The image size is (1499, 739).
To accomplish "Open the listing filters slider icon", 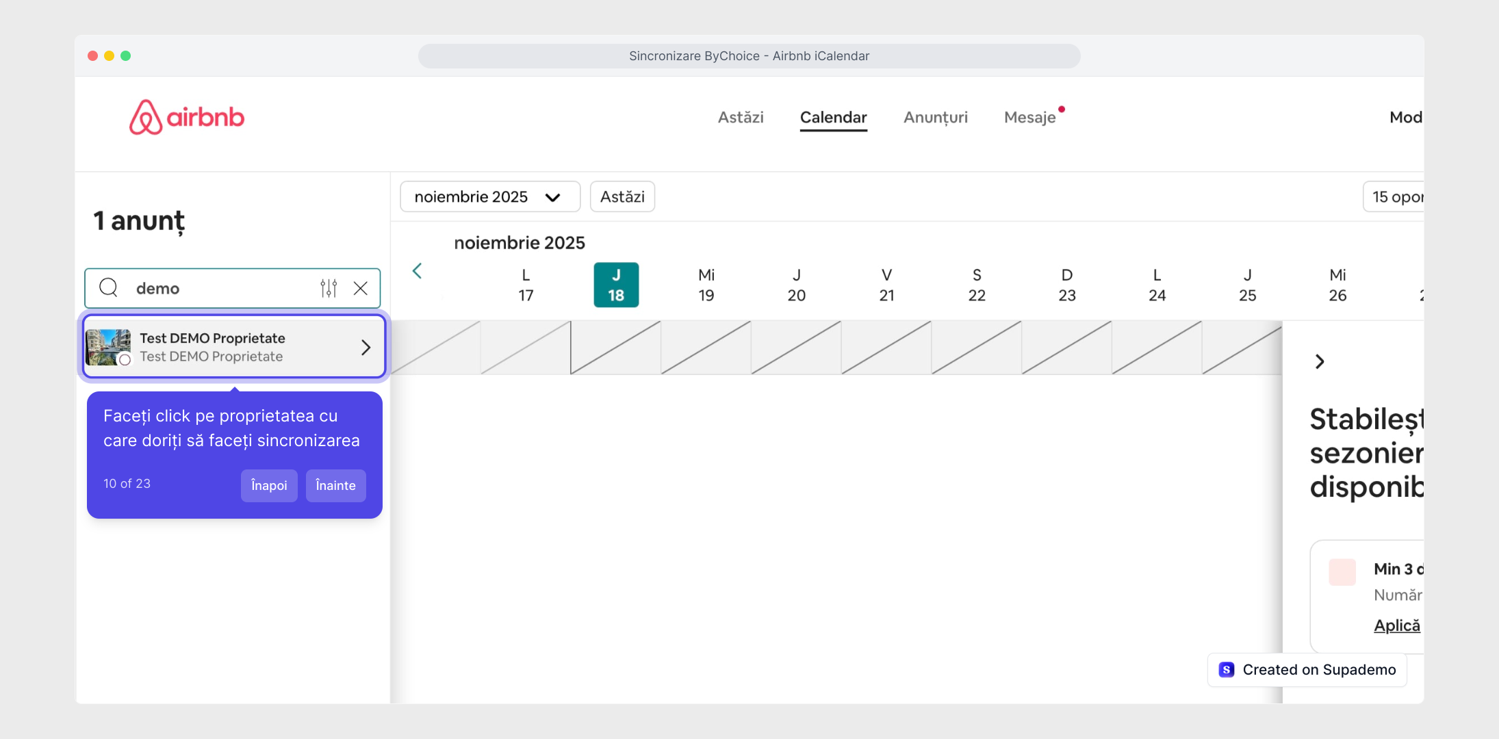I will [x=329, y=288].
